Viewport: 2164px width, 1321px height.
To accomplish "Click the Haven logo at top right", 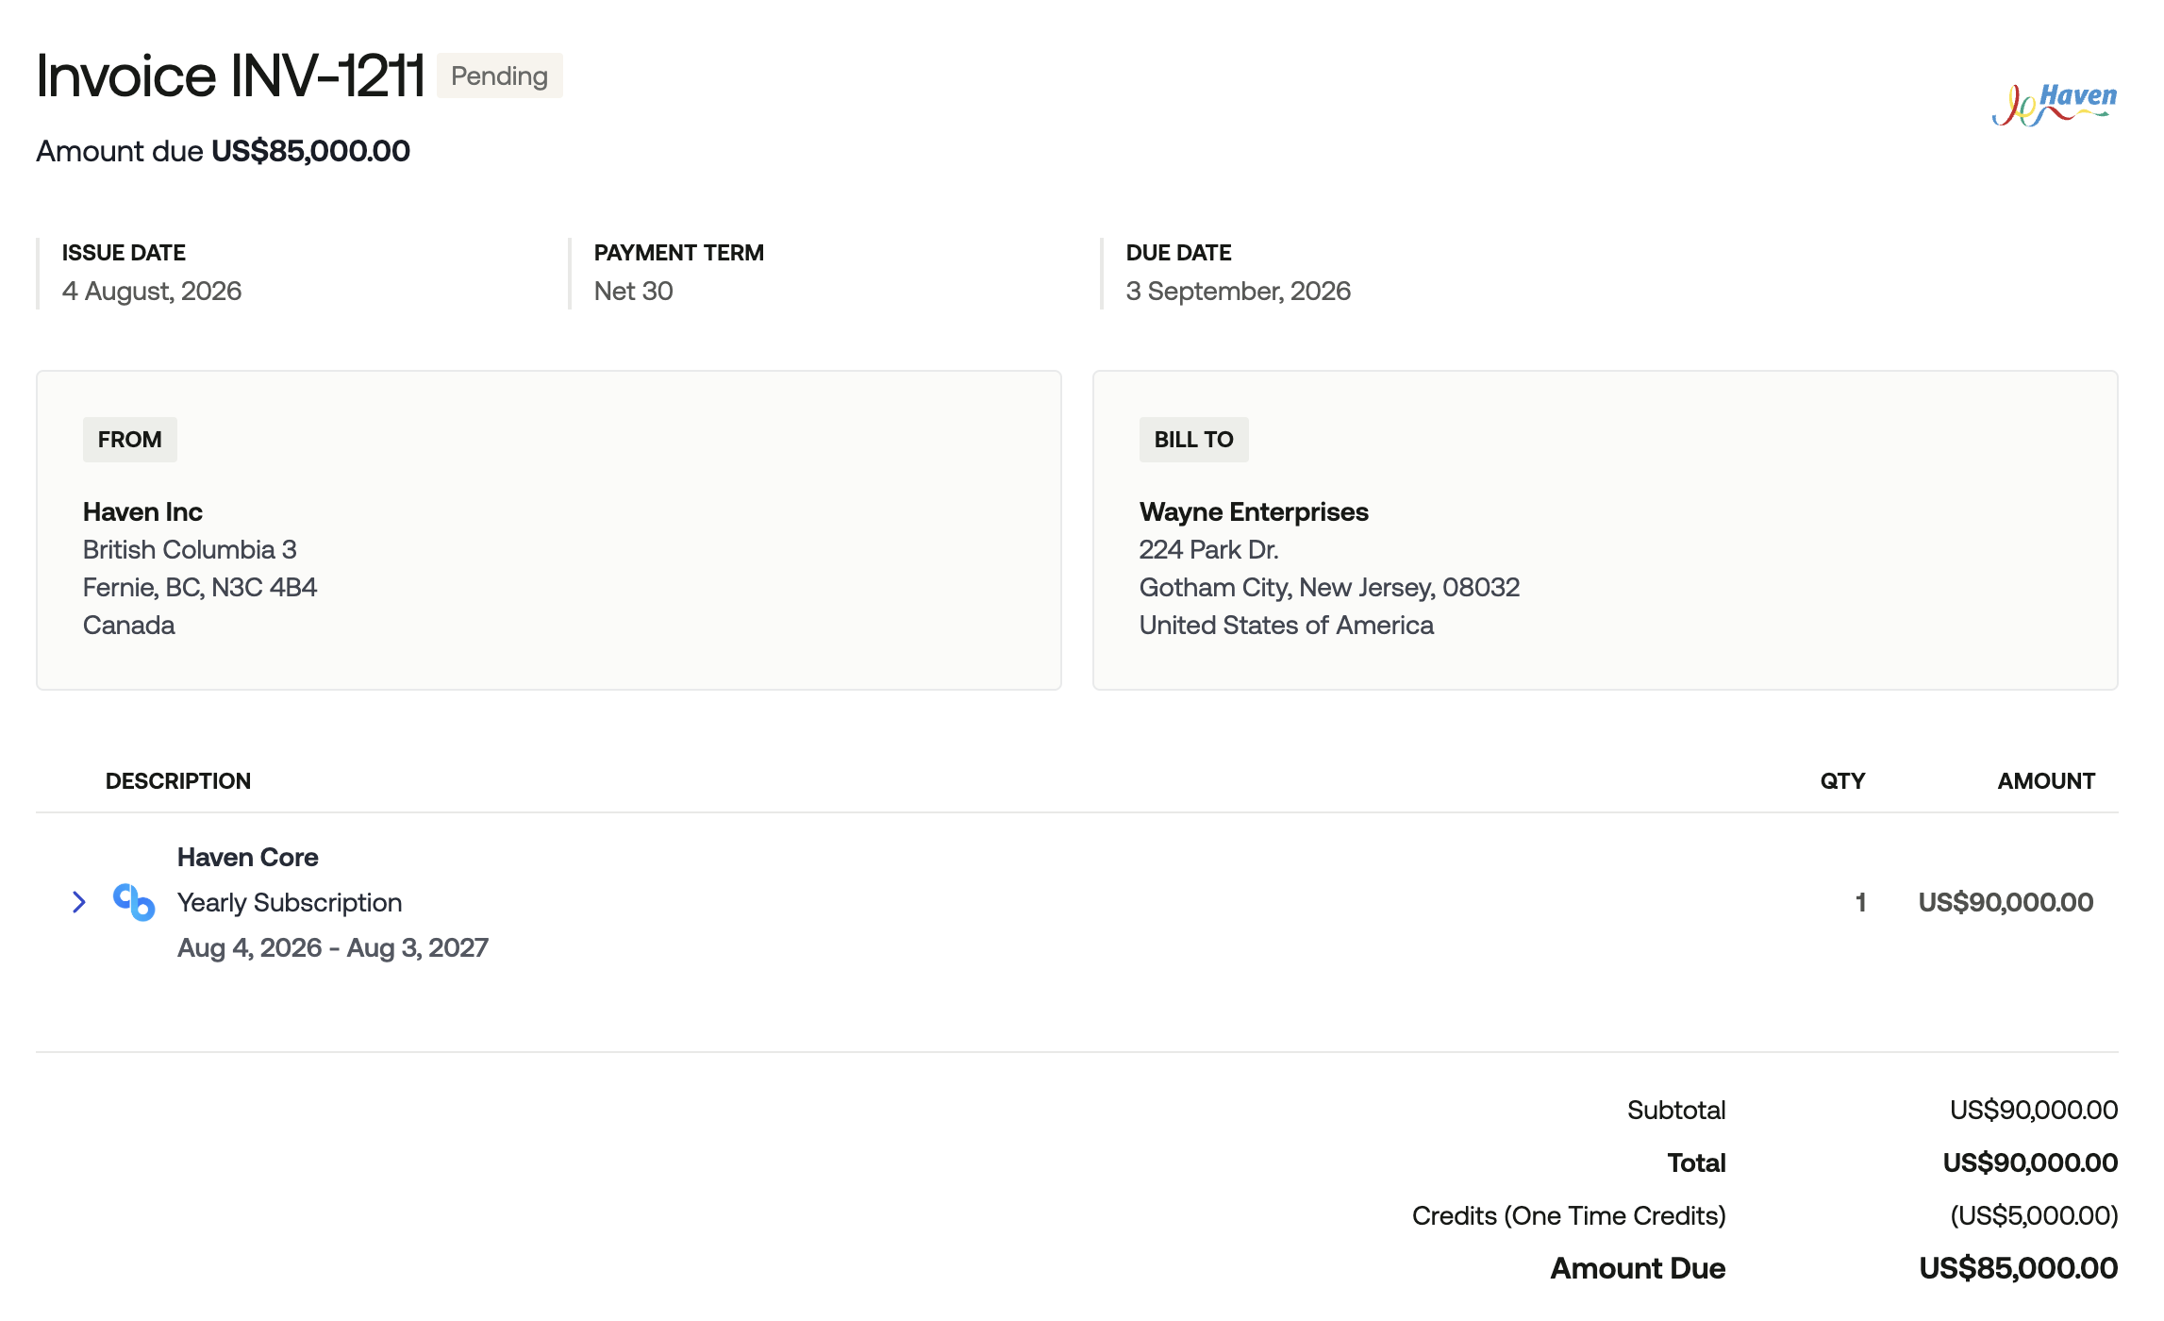I will [2055, 105].
